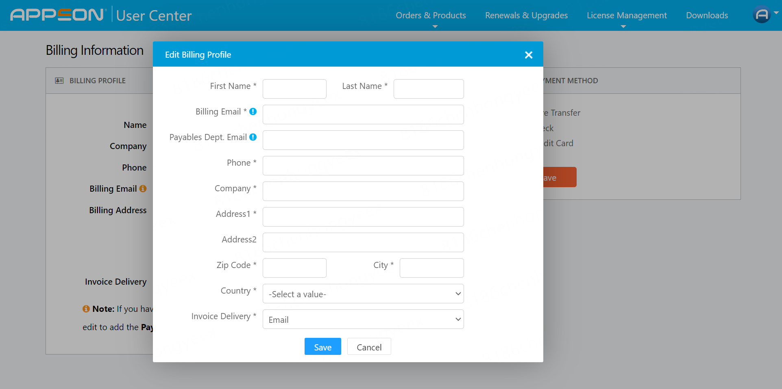
Task: Click the Payables Dept. Email info icon
Action: [253, 137]
